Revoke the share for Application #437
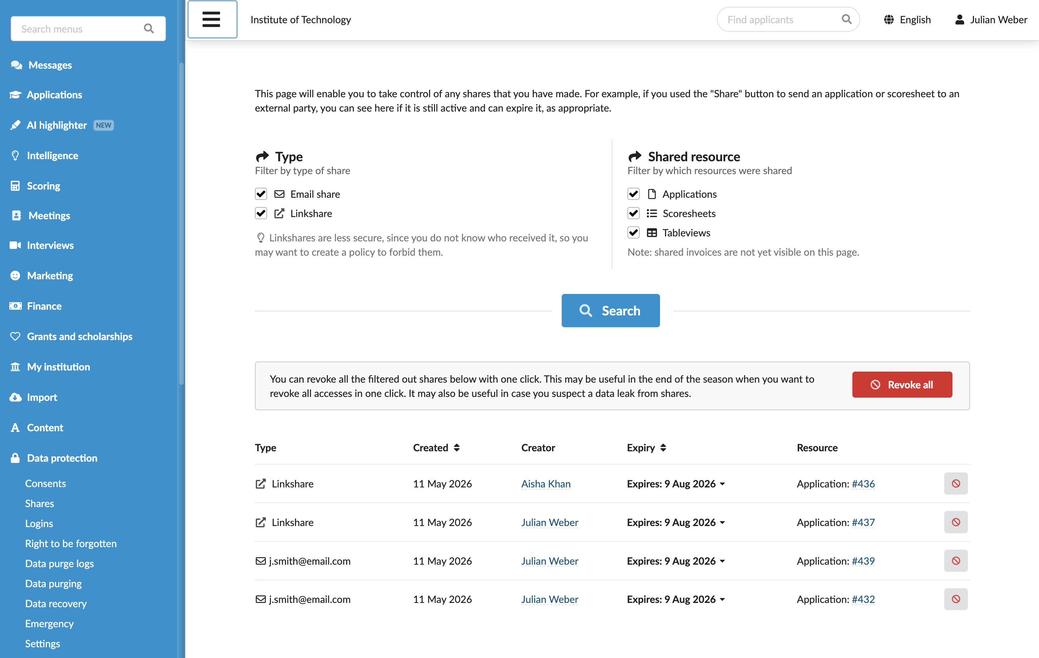1039x658 pixels. tap(956, 522)
